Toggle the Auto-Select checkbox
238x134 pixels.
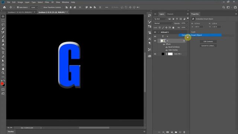[18, 7]
